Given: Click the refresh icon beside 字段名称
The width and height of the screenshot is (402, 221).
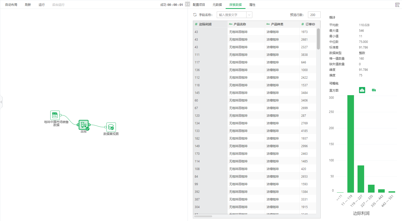Looking at the screenshot, I should coord(195,15).
